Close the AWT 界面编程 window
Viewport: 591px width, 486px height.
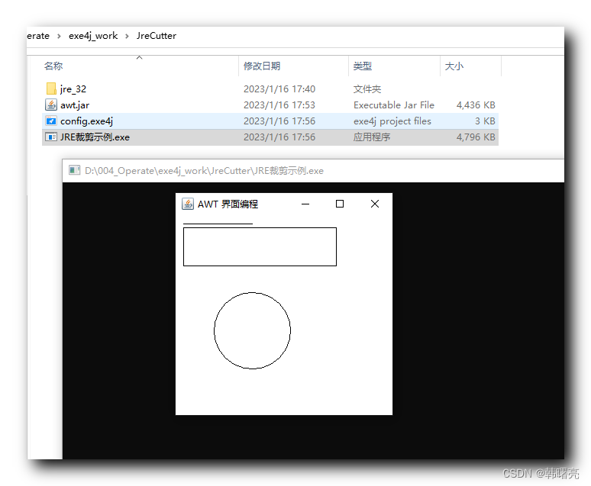(375, 204)
